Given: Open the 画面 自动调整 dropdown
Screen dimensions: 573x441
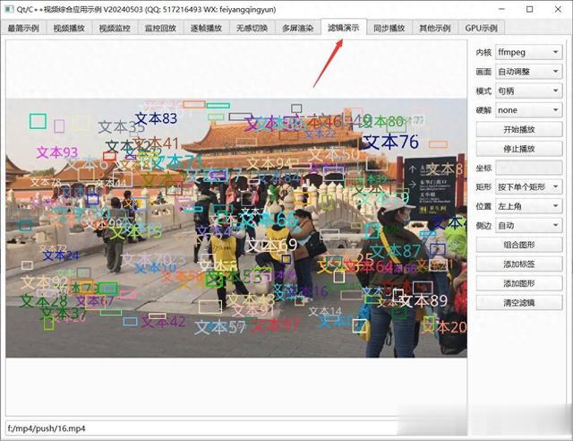Looking at the screenshot, I should (528, 72).
